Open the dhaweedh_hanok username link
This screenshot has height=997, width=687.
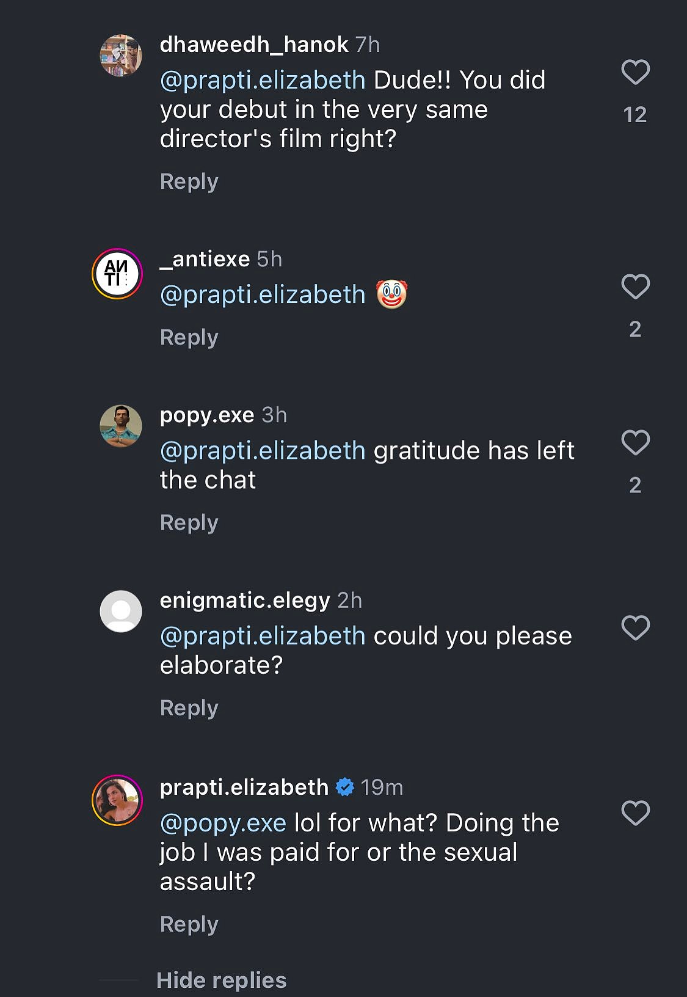pyautogui.click(x=253, y=45)
